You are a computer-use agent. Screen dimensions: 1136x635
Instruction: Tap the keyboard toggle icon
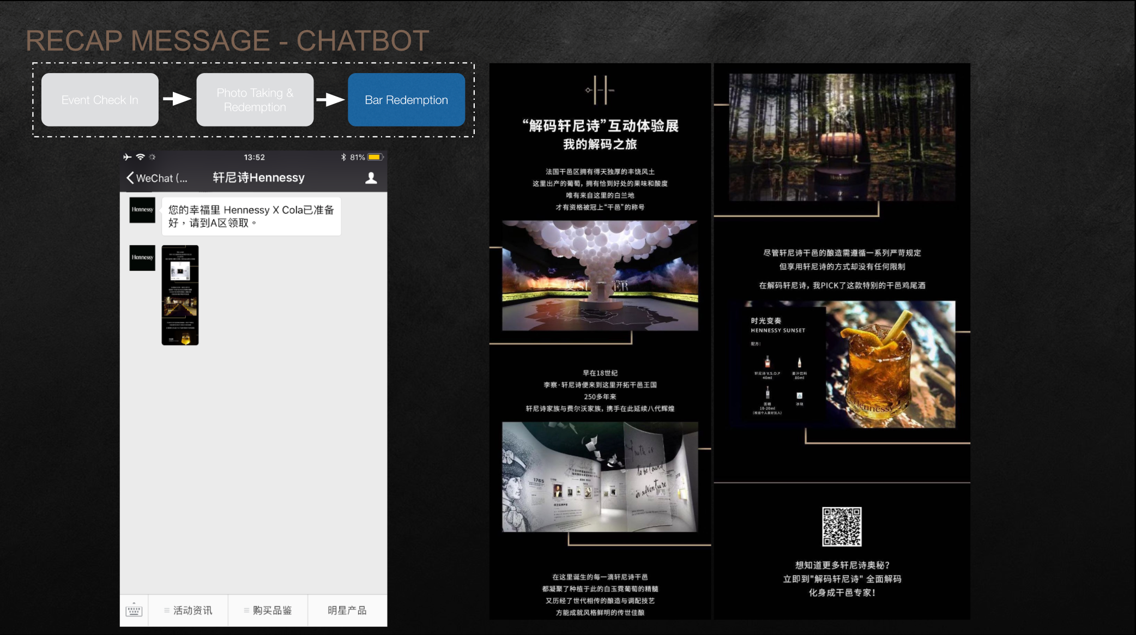(134, 610)
